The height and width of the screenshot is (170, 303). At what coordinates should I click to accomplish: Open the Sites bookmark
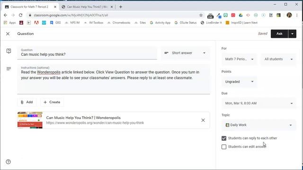click(140, 23)
